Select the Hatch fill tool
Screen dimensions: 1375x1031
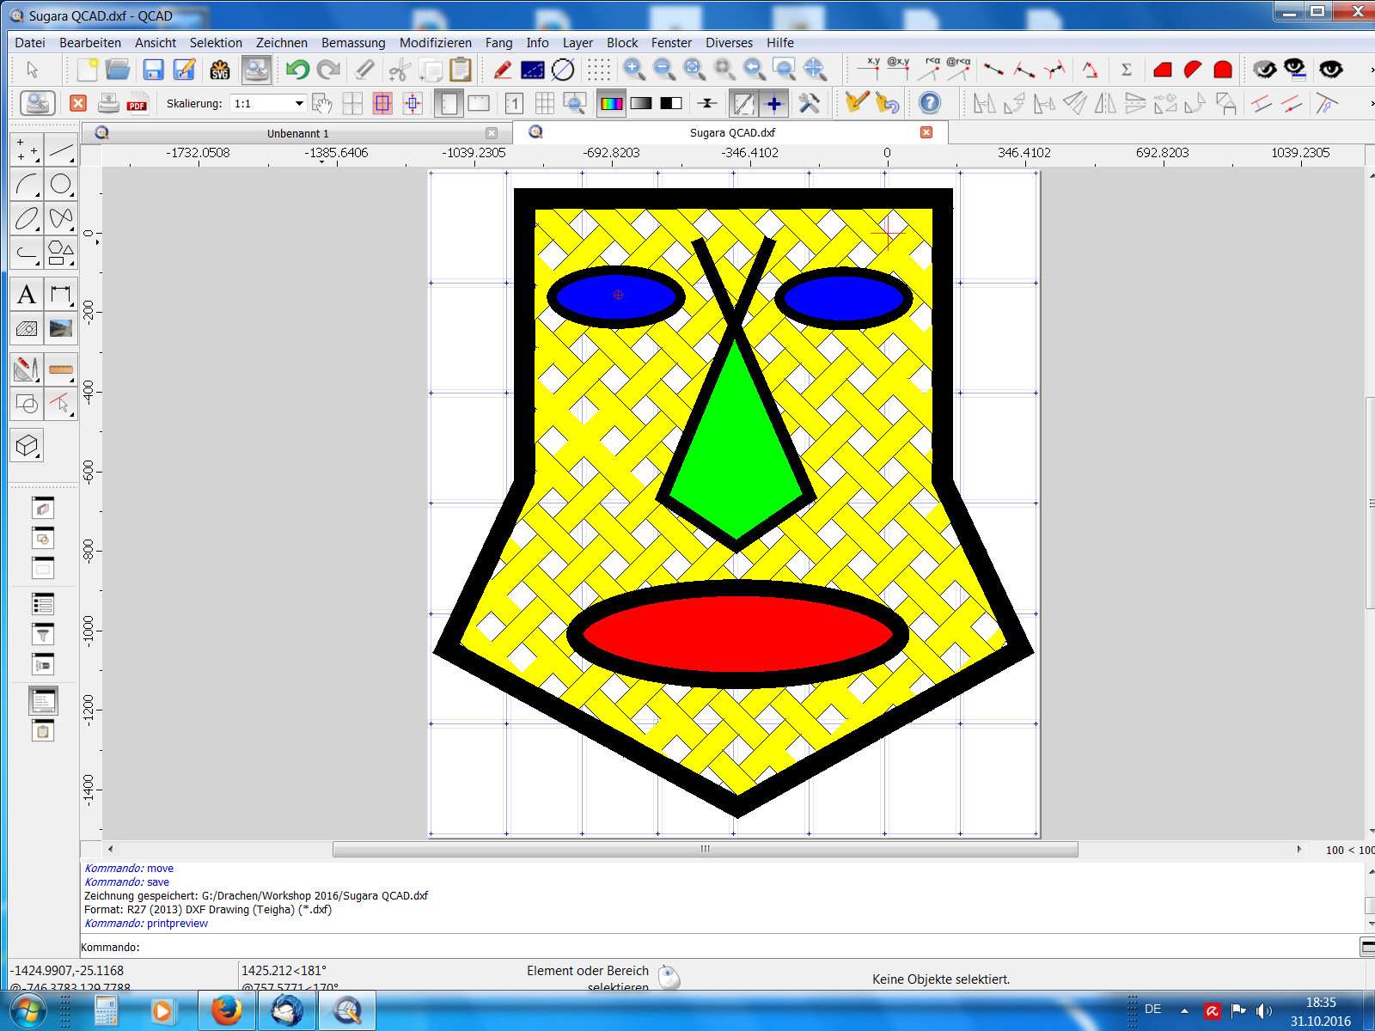[27, 329]
